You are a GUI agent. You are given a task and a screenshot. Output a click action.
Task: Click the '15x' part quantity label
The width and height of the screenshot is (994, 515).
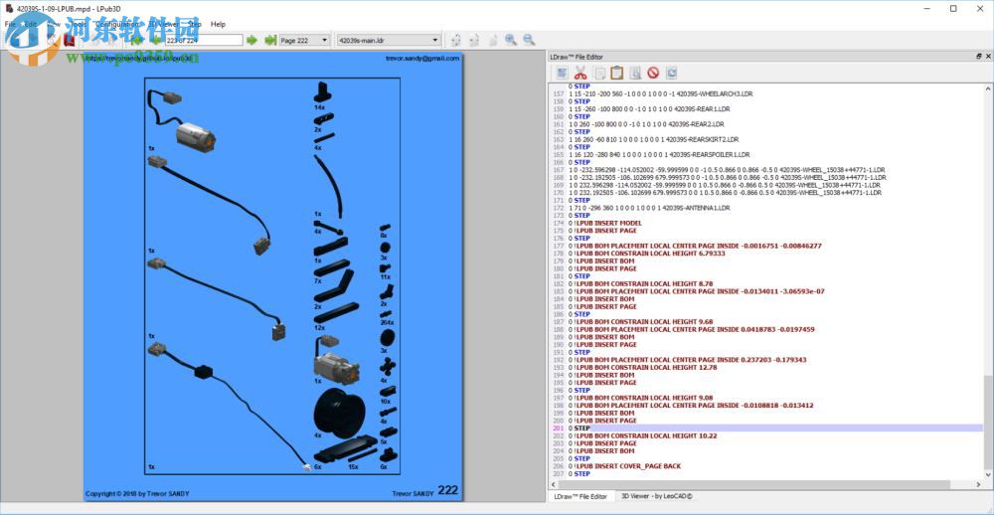pyautogui.click(x=353, y=467)
